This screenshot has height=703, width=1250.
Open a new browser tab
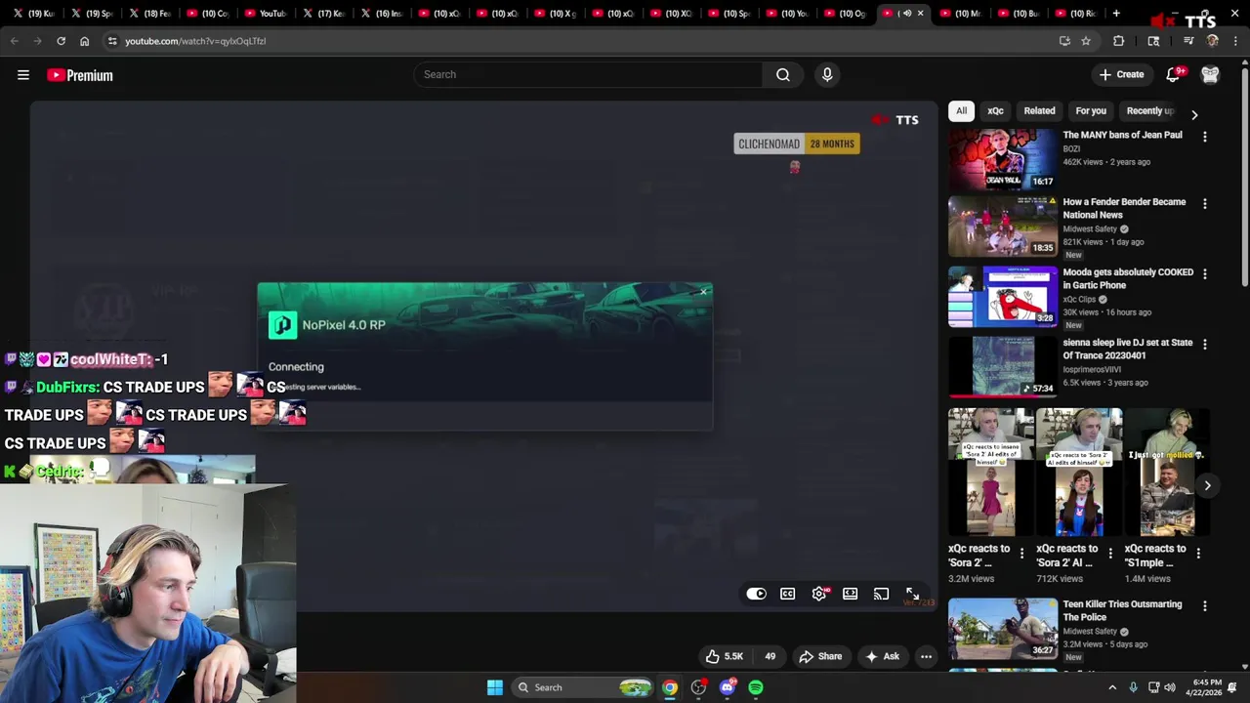click(x=1116, y=13)
